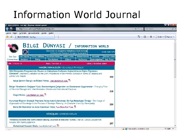Screen dimensions: 183x137
Task: Click PDF icon beside Mohammad Hossein Biglu
Action: [58, 126]
